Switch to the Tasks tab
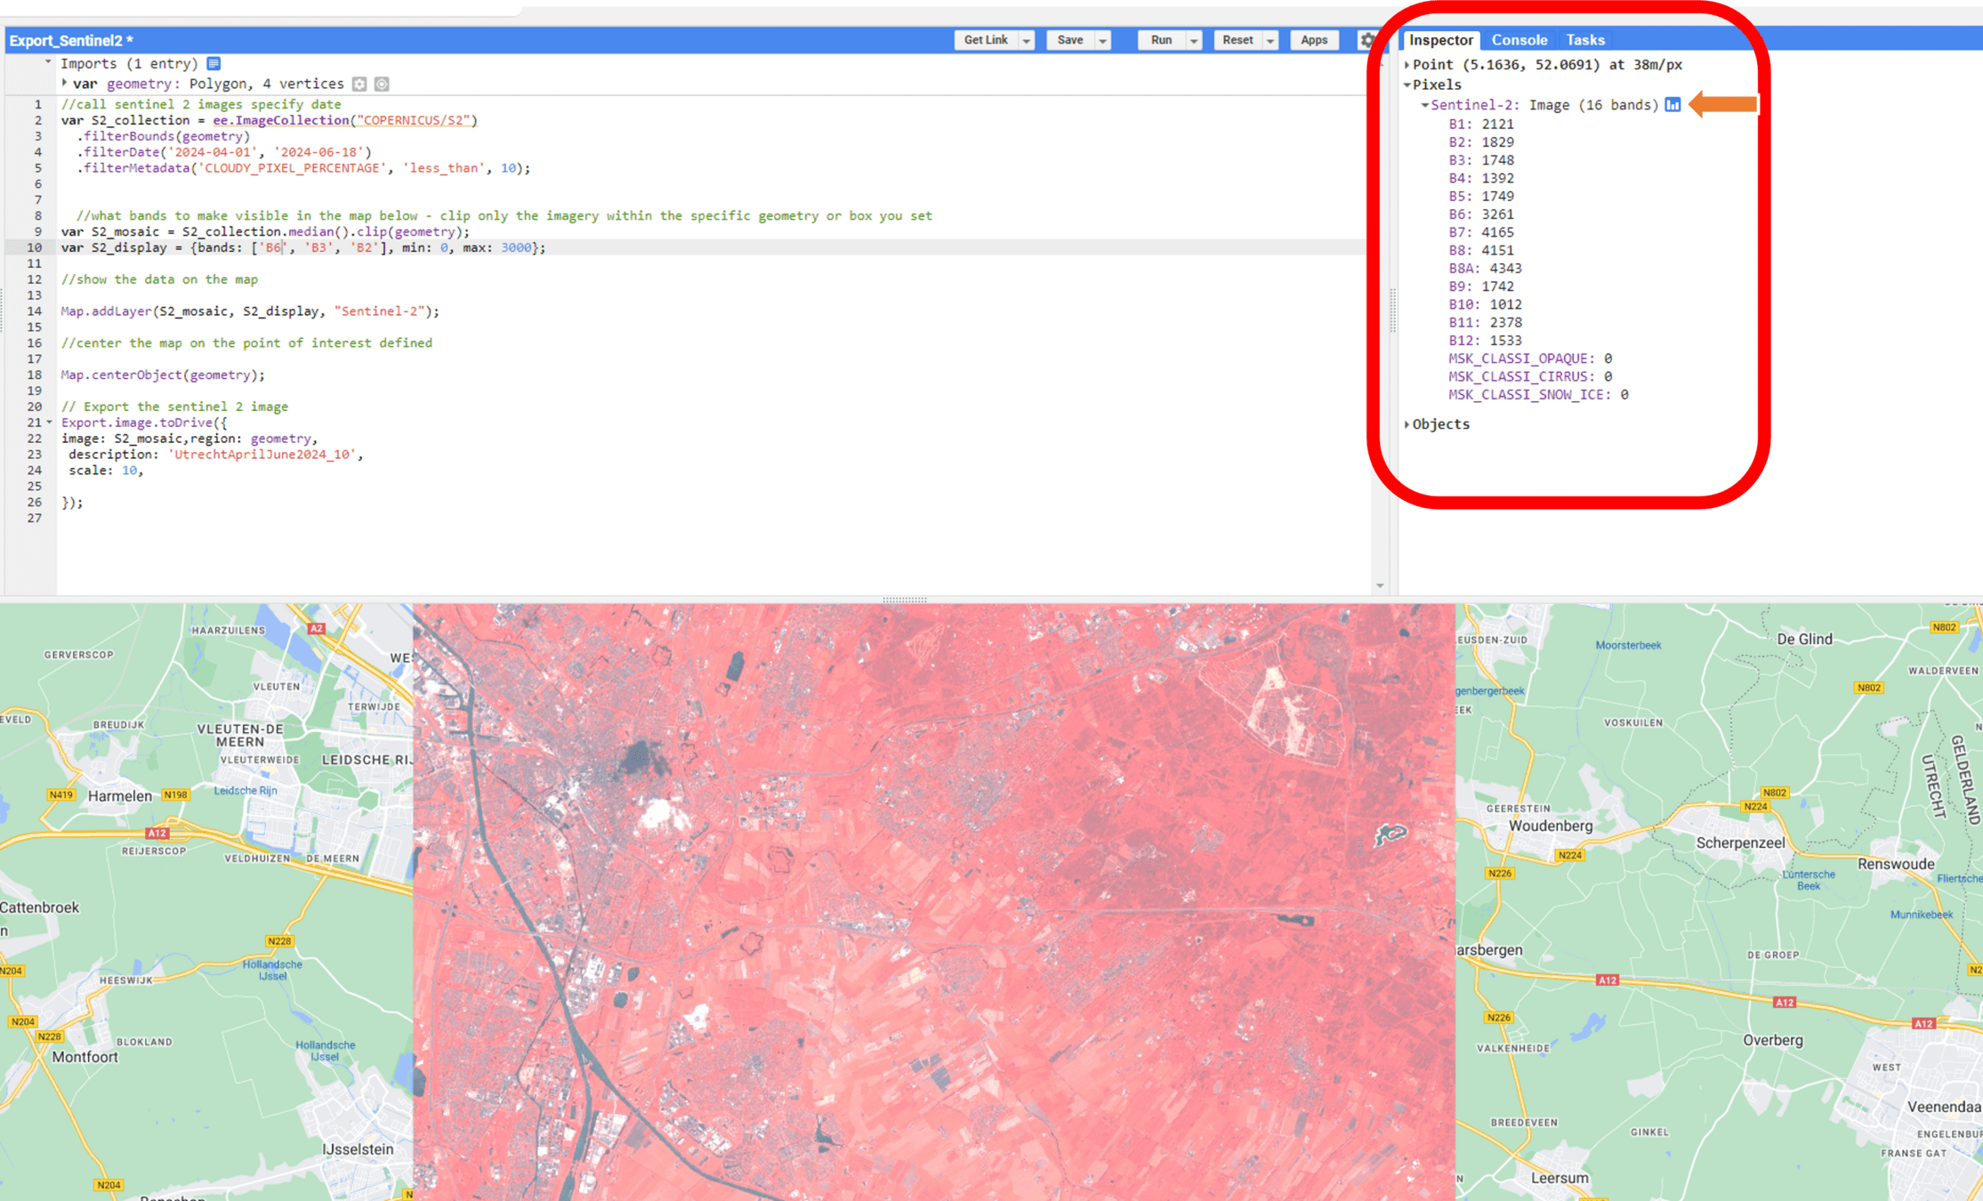The image size is (1983, 1201). [1584, 40]
